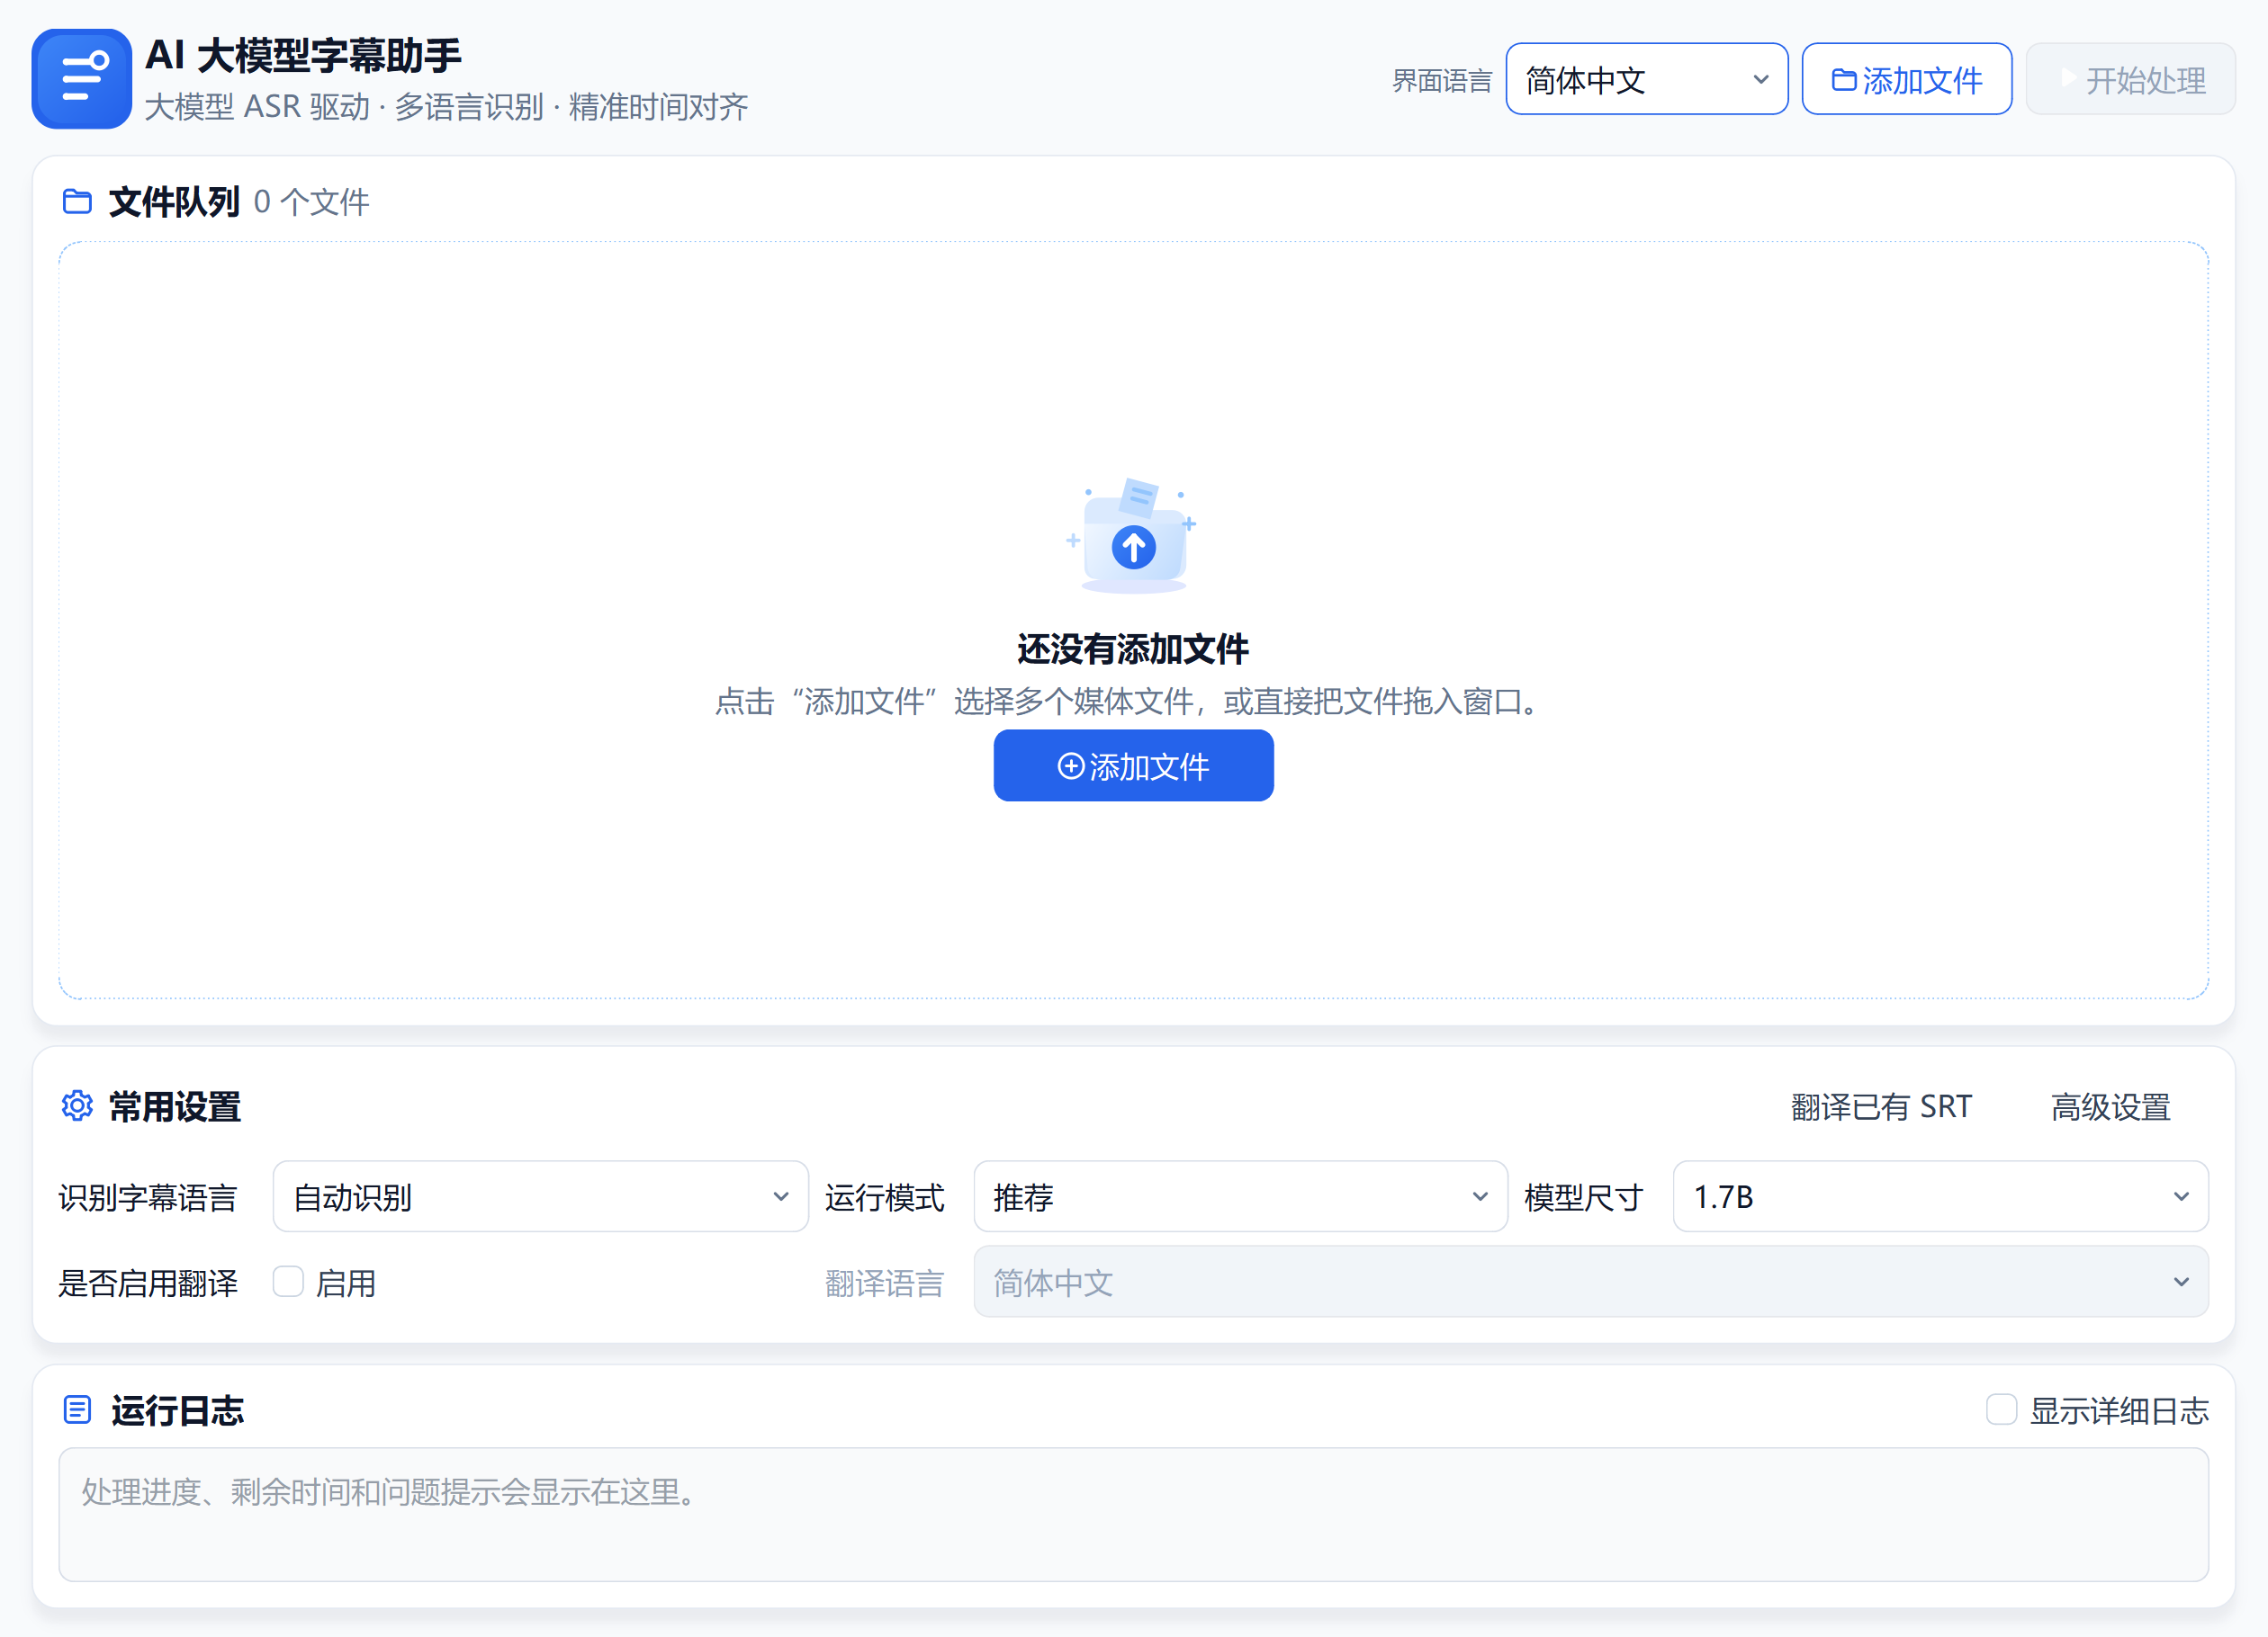Viewport: 2268px width, 1637px height.
Task: Click the 还没有添加文件 heading text
Action: (1133, 649)
